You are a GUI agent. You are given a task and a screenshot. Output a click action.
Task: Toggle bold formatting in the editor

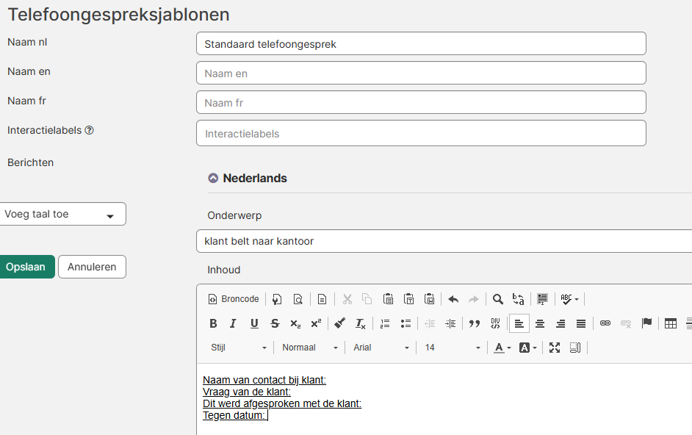pyautogui.click(x=213, y=323)
